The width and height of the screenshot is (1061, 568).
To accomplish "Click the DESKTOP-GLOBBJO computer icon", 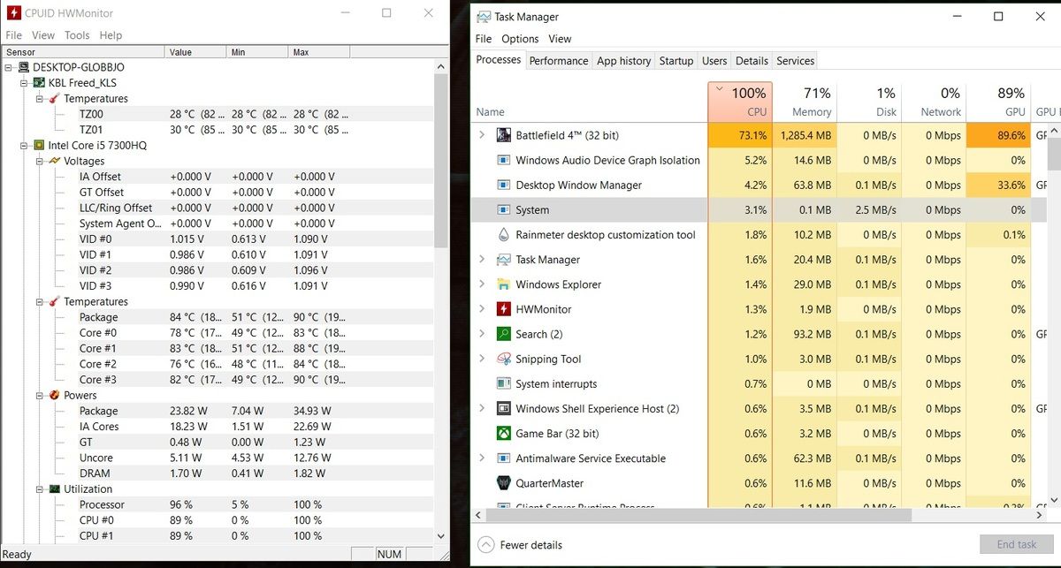I will pos(23,67).
